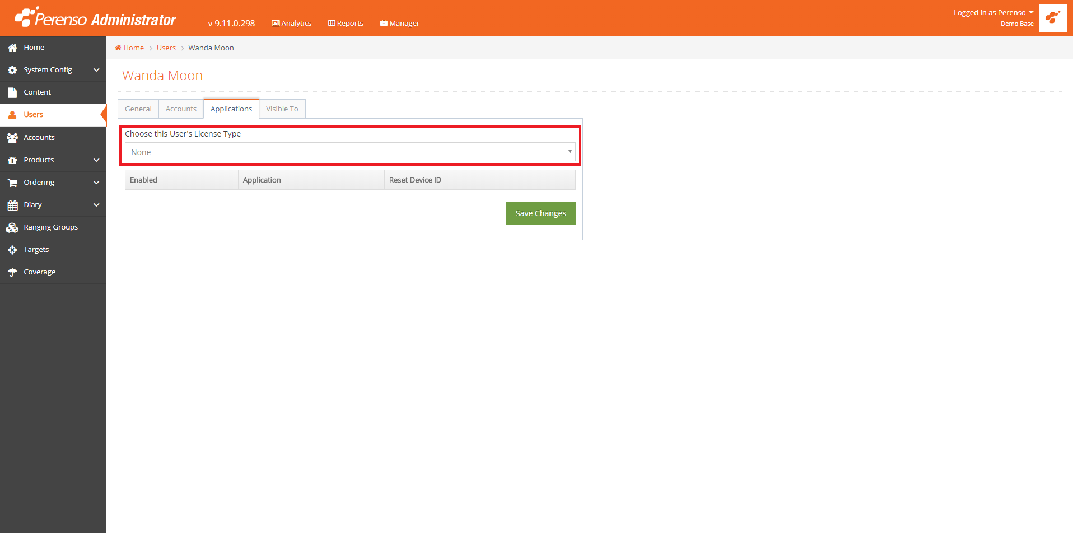Click the System Config gear icon
This screenshot has width=1073, height=533.
tap(12, 71)
